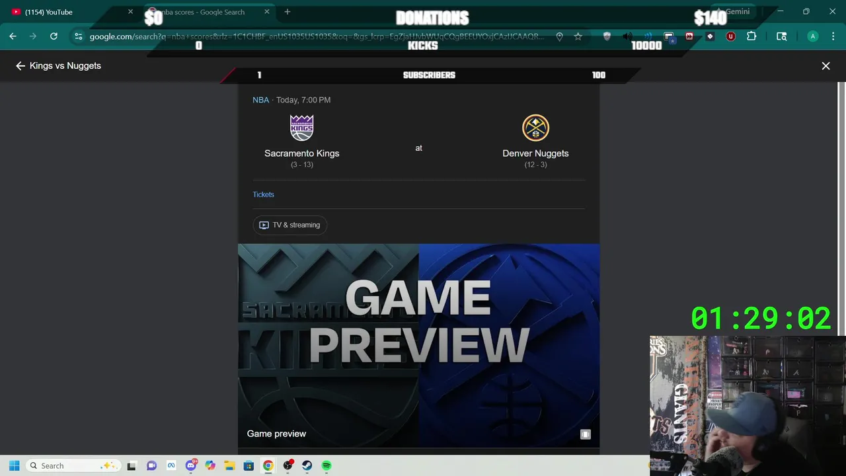The image size is (846, 476).
Task: Open the NBA league link
Action: click(x=260, y=100)
